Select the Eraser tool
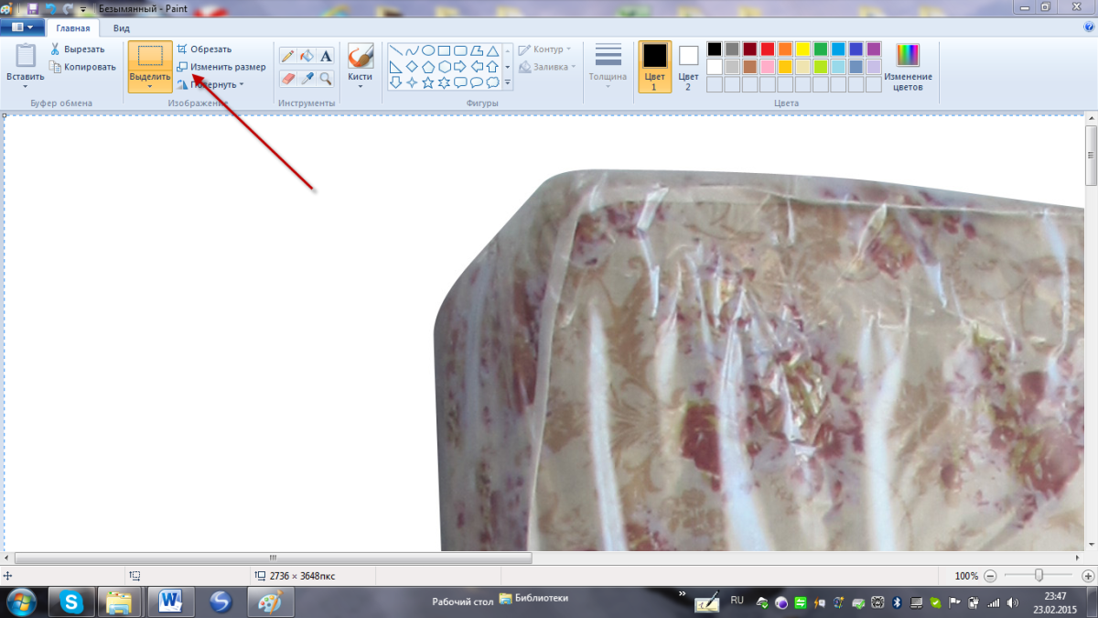The width and height of the screenshot is (1098, 618). [x=287, y=79]
